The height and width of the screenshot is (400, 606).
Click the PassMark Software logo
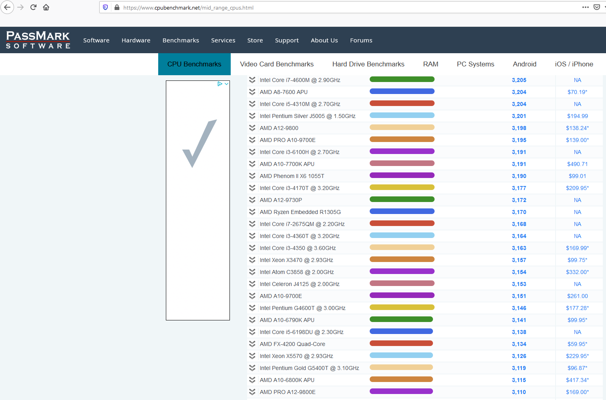click(x=38, y=40)
